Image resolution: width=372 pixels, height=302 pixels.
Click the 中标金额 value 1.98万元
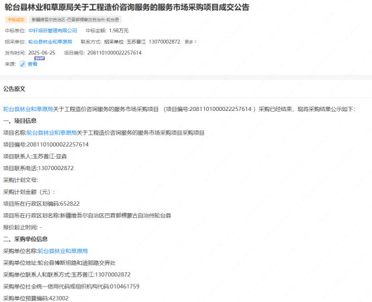point(119,31)
